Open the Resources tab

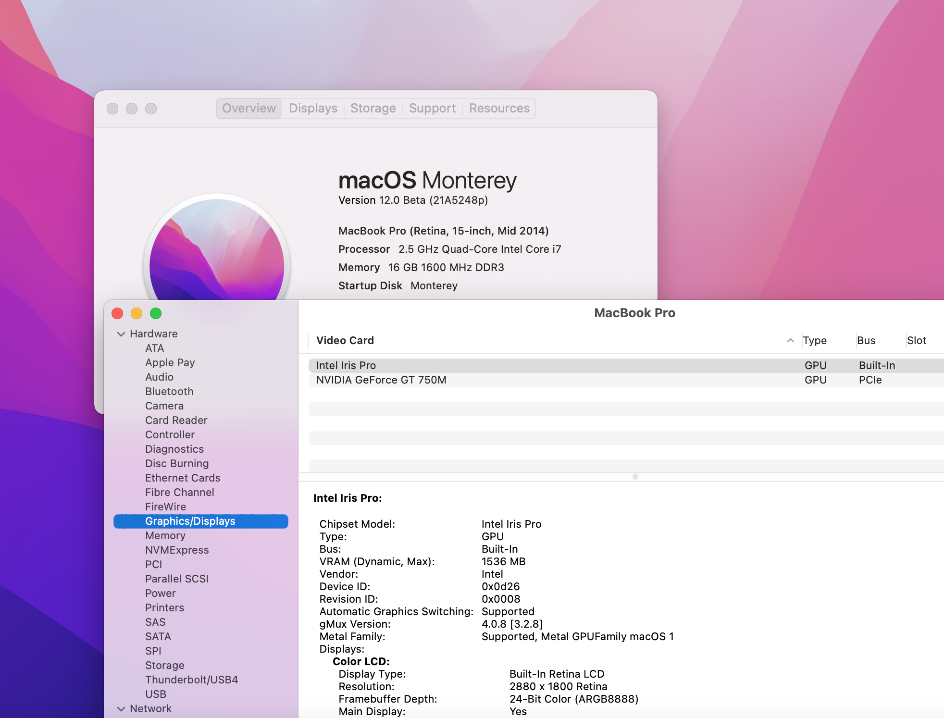499,109
